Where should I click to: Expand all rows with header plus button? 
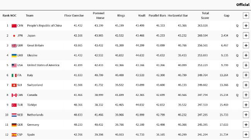[246, 15]
